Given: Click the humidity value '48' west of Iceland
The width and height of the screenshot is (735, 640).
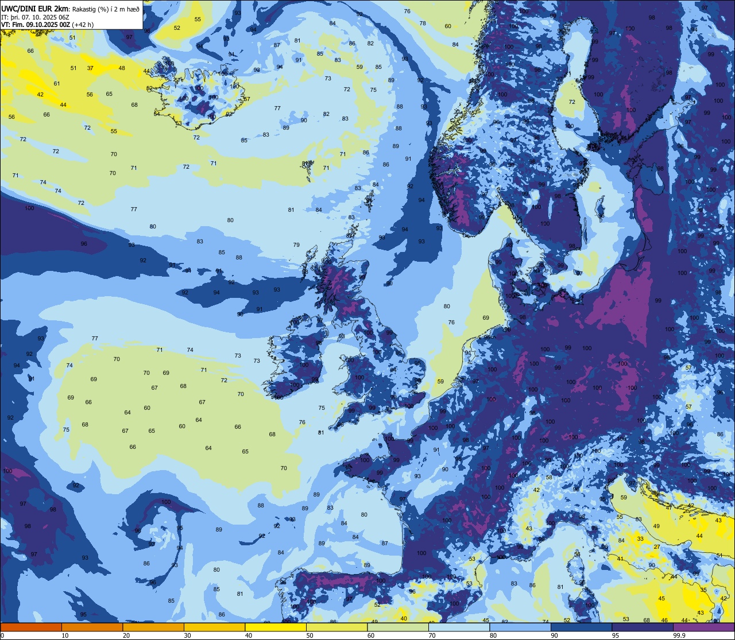Looking at the screenshot, I should pos(122,68).
